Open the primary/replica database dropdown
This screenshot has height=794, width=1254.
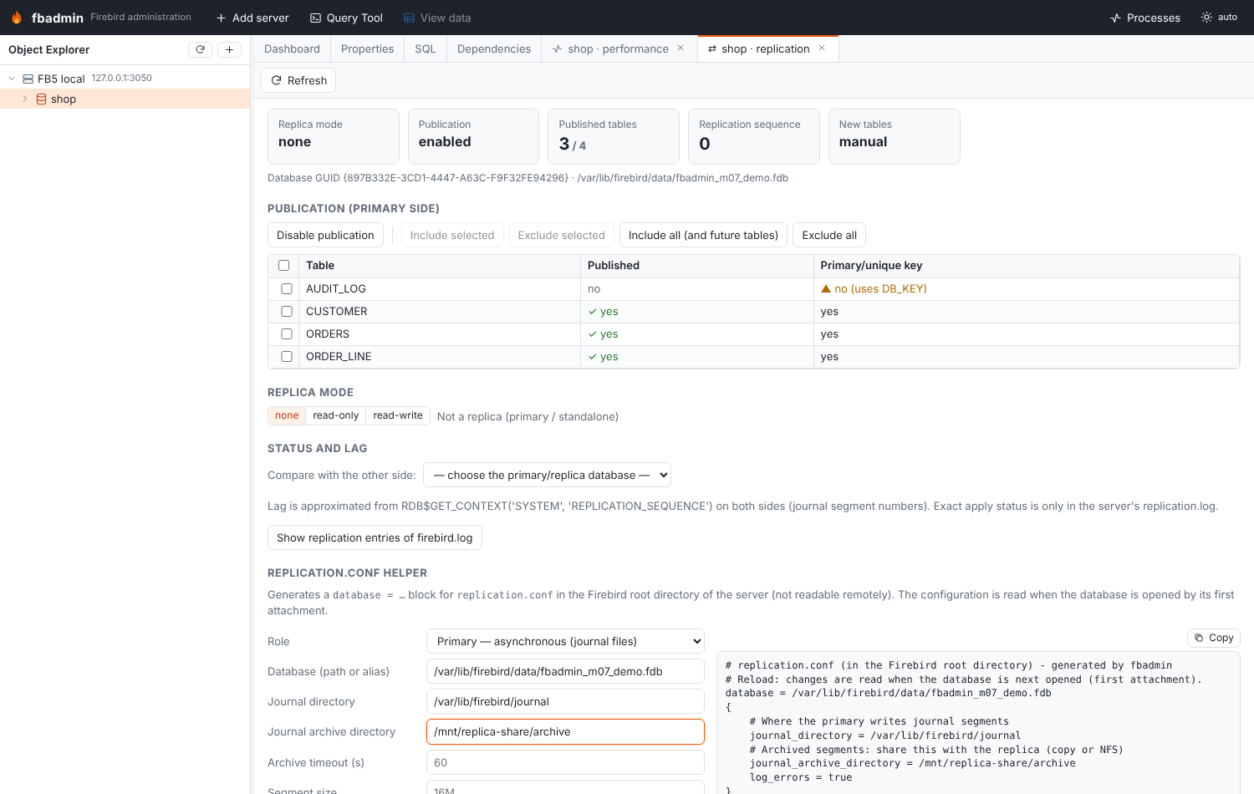point(547,475)
